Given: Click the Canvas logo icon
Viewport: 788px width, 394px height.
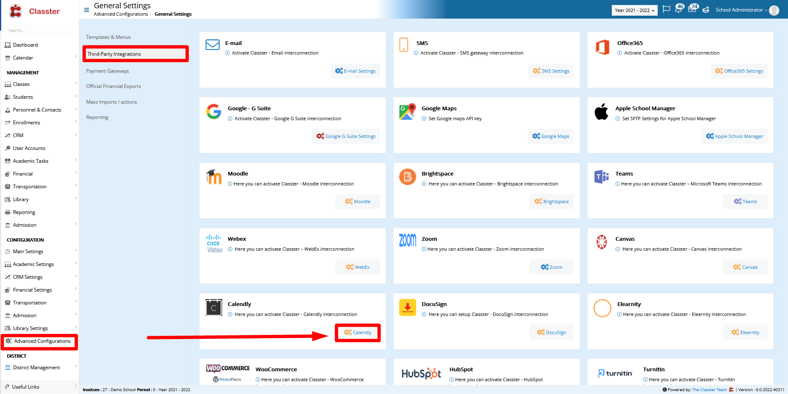Looking at the screenshot, I should [601, 242].
